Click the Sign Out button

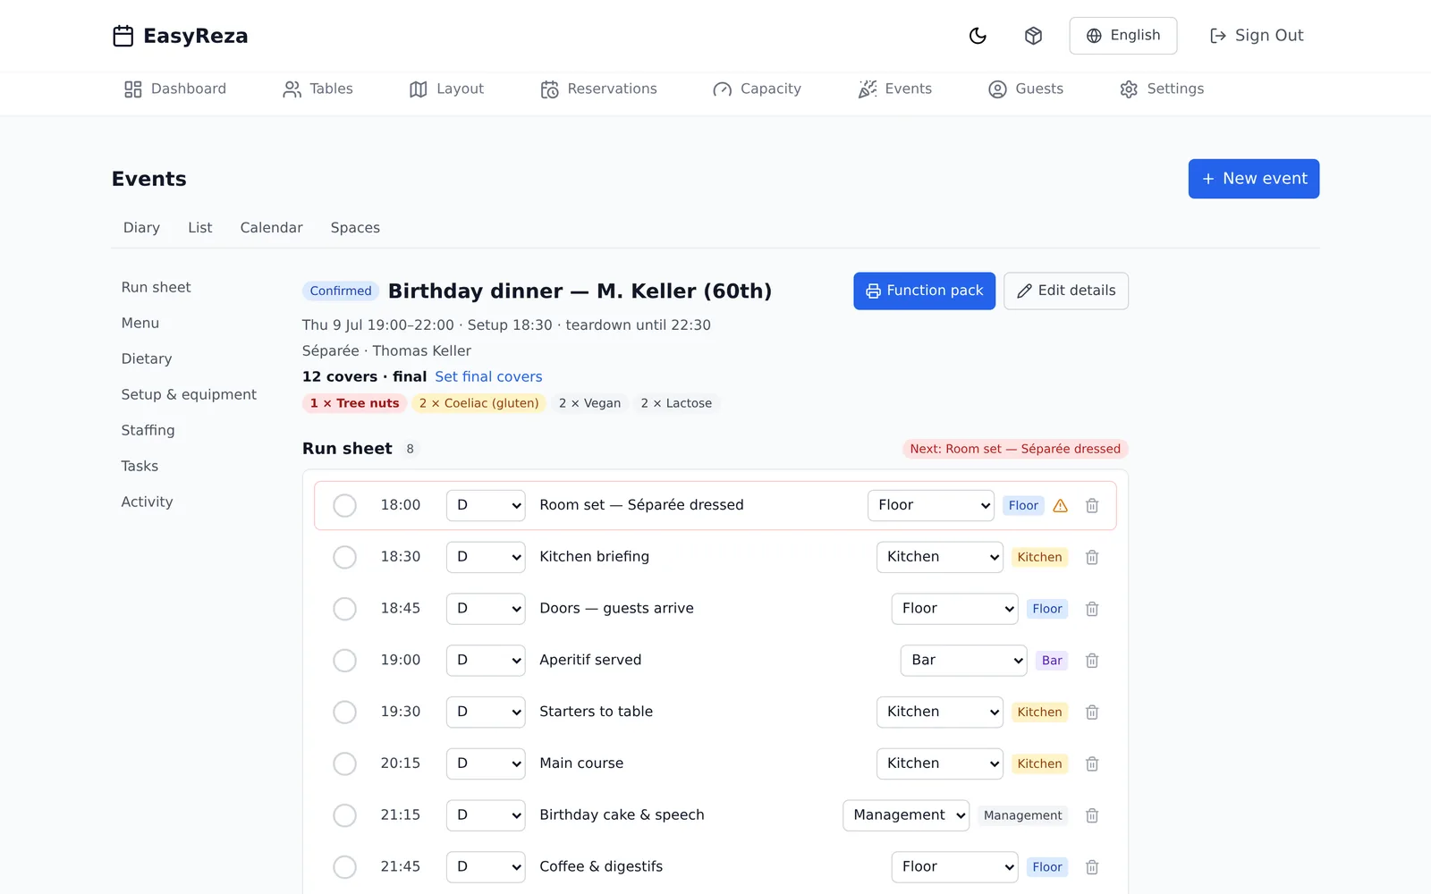(1256, 36)
